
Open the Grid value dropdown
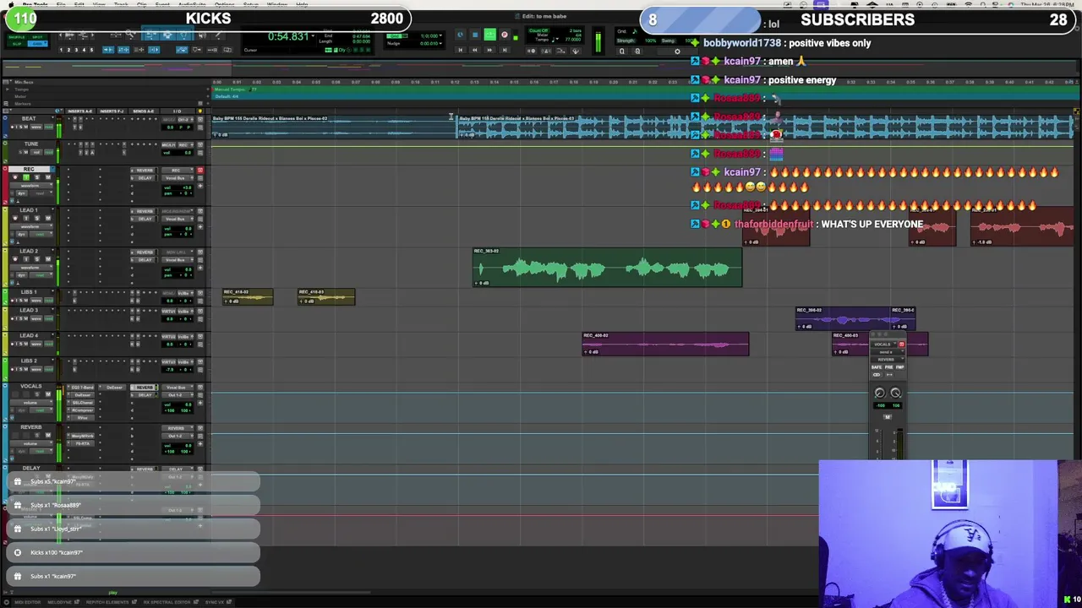coord(440,35)
